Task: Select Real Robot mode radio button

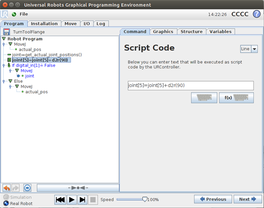Action: click(6, 203)
